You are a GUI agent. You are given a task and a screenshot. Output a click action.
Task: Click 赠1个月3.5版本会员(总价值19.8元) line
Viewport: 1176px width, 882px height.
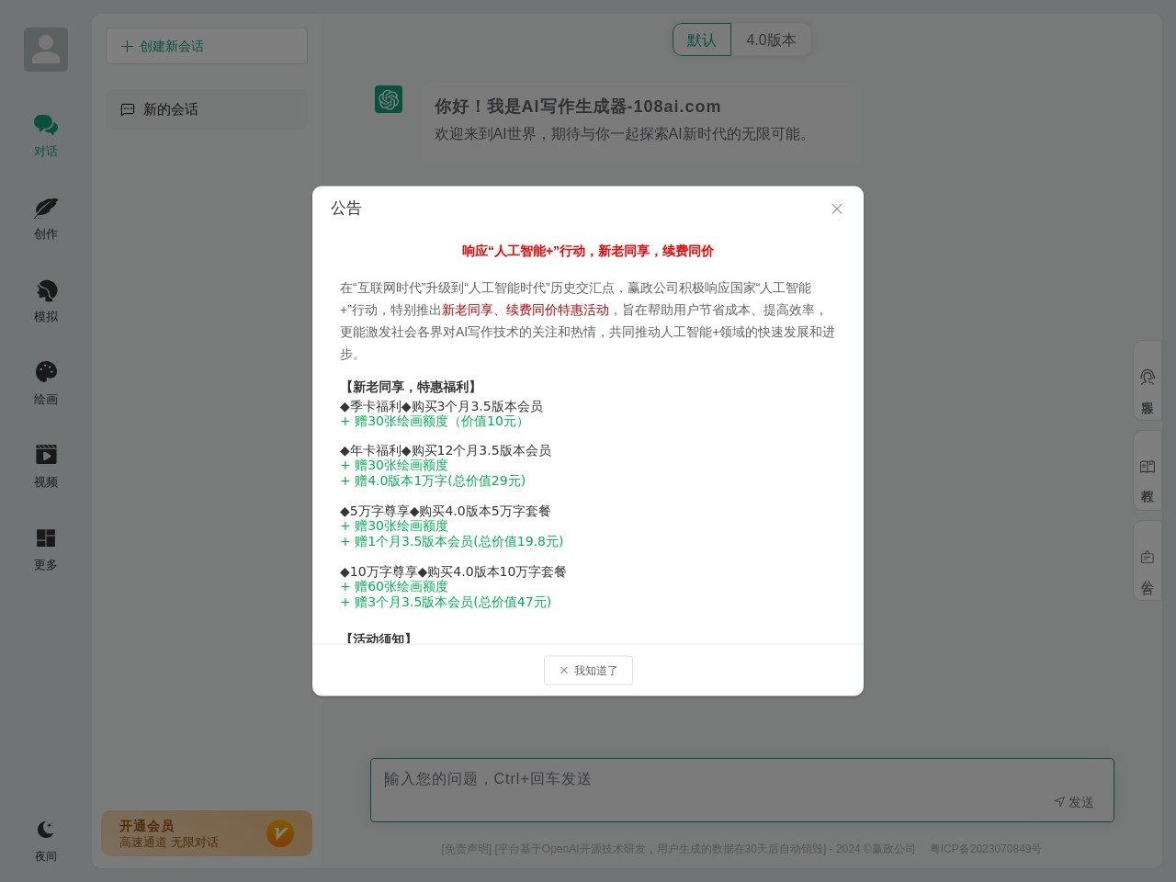[452, 541]
